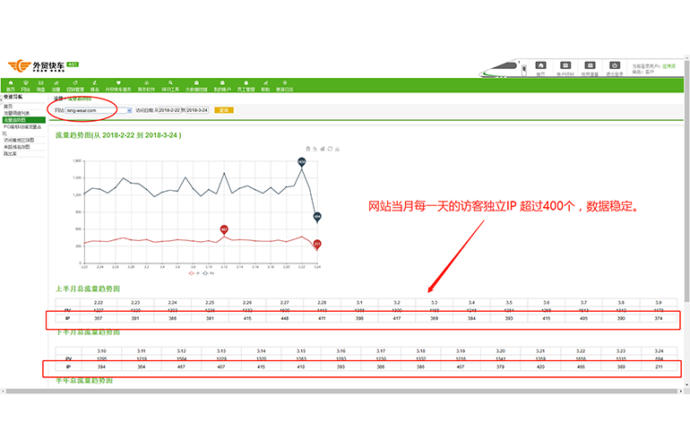Open the 流量 traffic menu icon
The height and width of the screenshot is (448, 690).
click(55, 86)
